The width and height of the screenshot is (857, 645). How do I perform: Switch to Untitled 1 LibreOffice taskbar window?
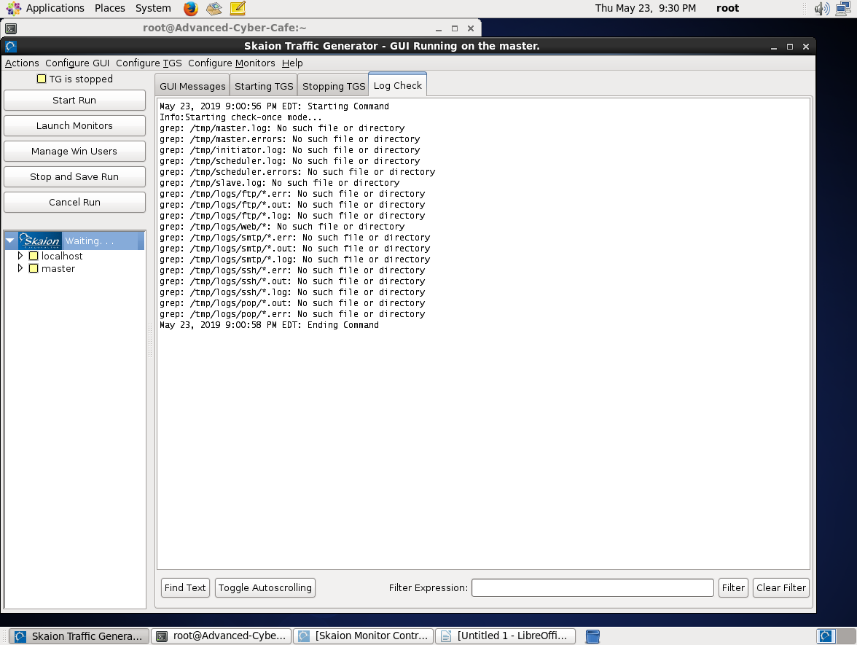505,636
